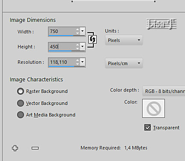This screenshot has width=185, height=161.
Task: Open the Width field dropdown arrow
Action: (83, 31)
